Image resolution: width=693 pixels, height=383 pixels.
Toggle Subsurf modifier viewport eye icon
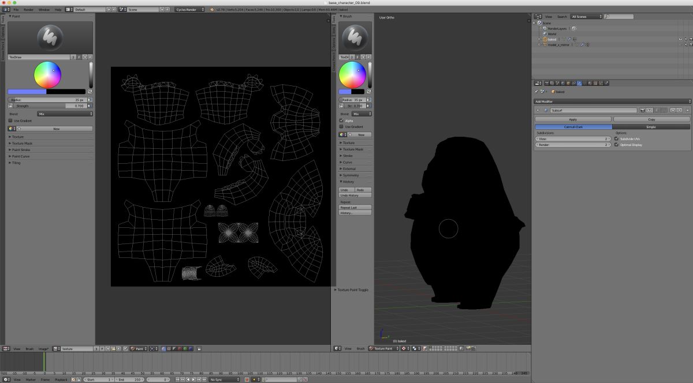click(x=649, y=110)
